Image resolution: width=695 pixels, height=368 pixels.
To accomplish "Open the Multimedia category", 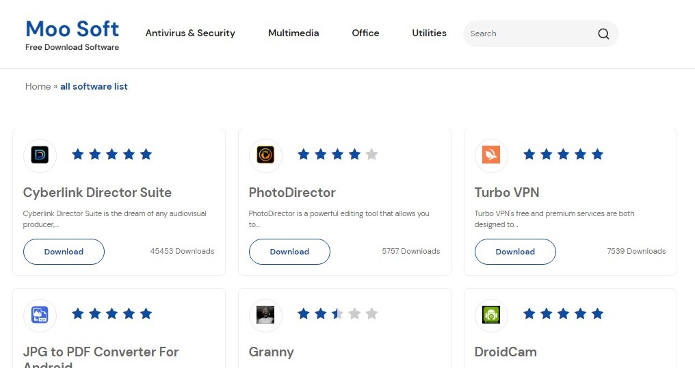I will pyautogui.click(x=293, y=34).
